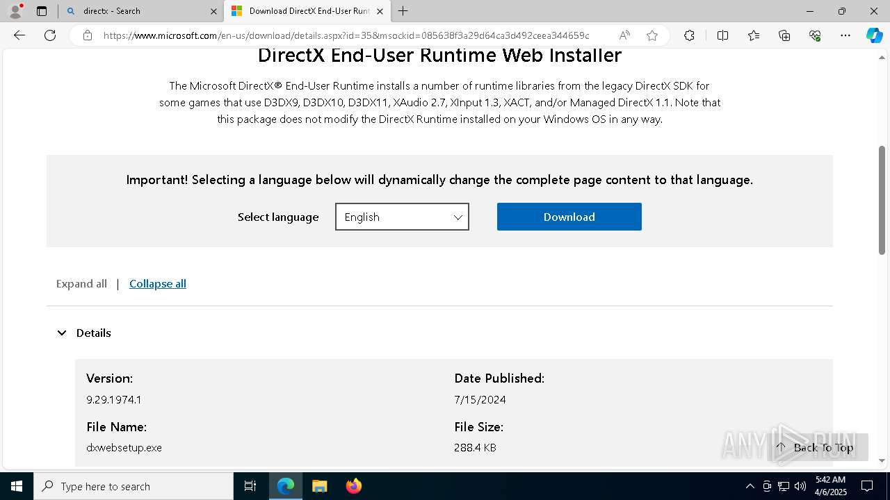Click the taskbar search box
This screenshot has width=890, height=500.
[x=133, y=486]
